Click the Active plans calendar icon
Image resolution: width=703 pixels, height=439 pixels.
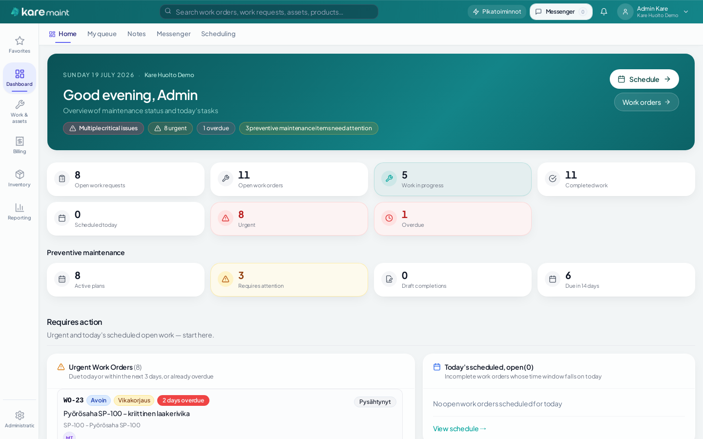pos(62,279)
